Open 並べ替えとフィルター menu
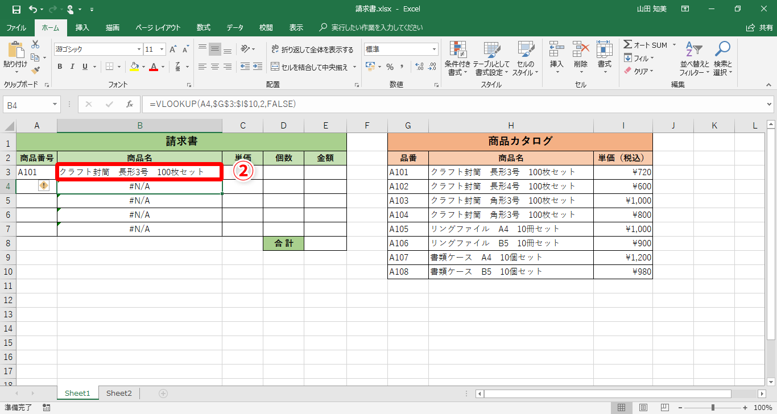Viewport: 777px width, 414px height. 695,59
